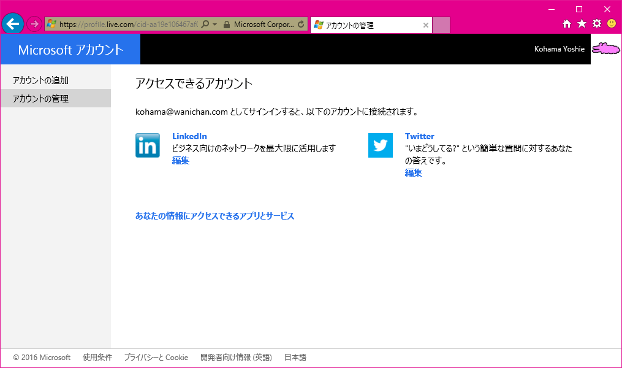The width and height of the screenshot is (622, 368).
Task: Open the address bar dropdown arrow
Action: point(214,24)
